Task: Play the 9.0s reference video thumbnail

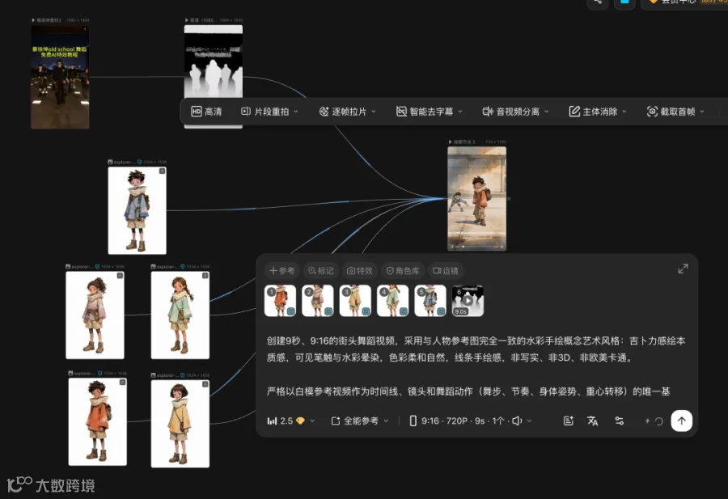Action: tap(468, 301)
